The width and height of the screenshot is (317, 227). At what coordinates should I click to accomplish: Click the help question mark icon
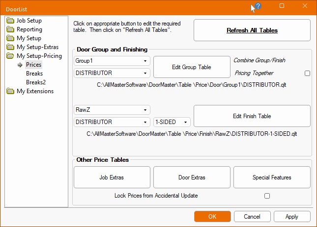[x=258, y=6]
